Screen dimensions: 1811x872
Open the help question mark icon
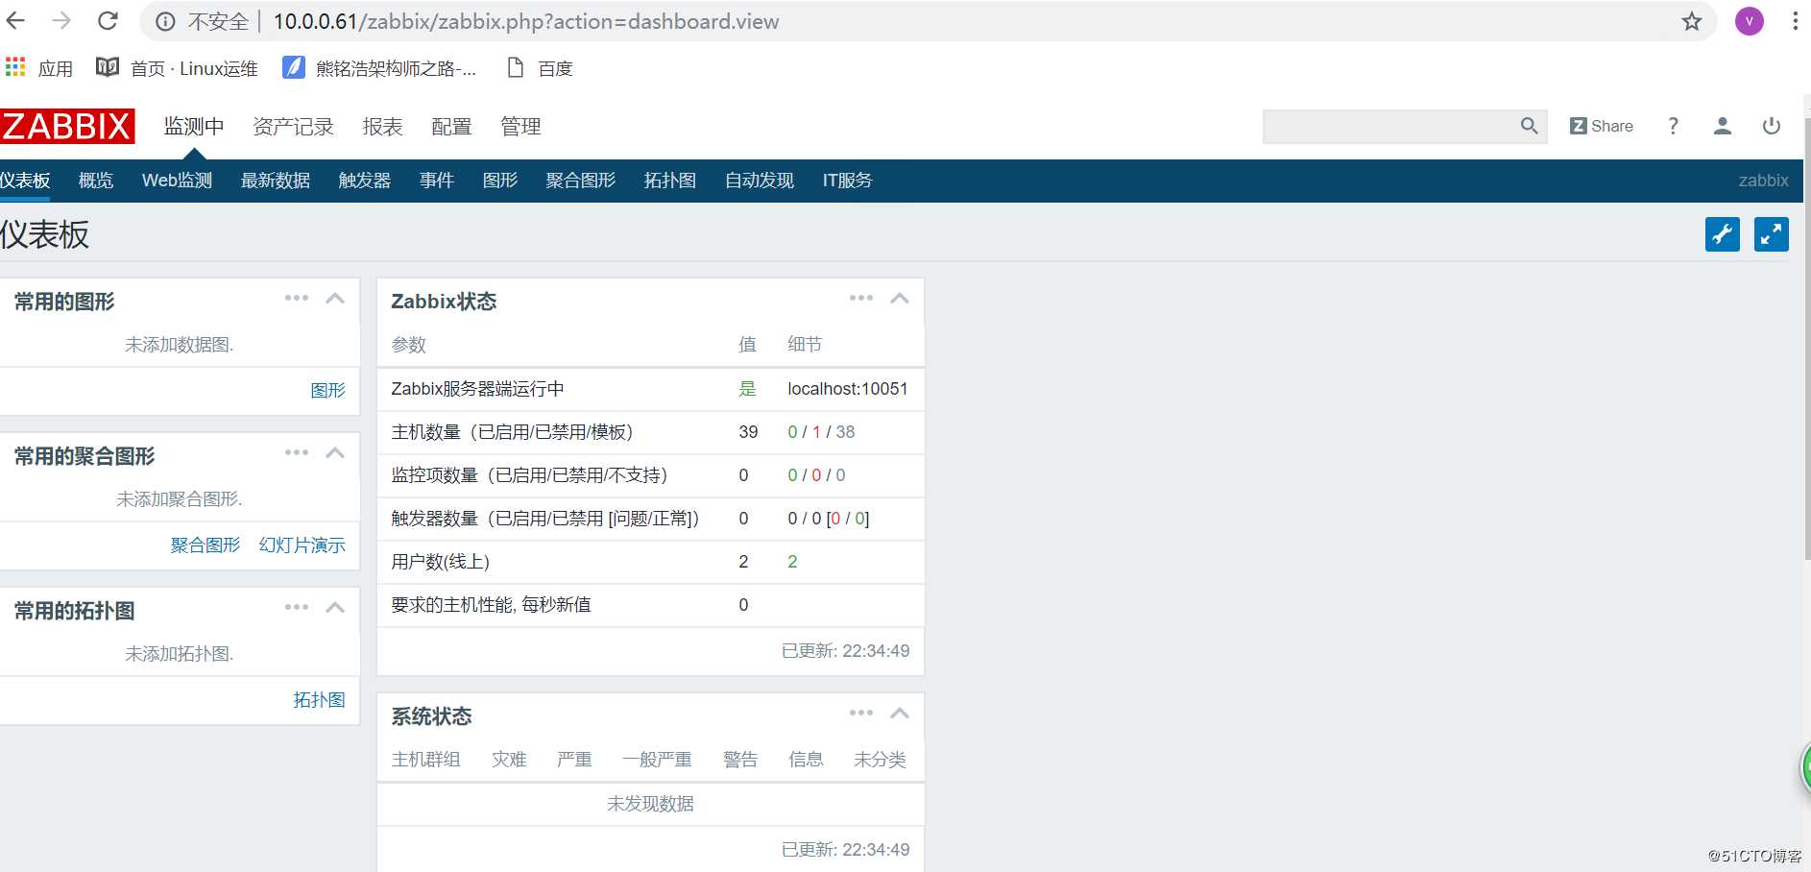(1674, 126)
